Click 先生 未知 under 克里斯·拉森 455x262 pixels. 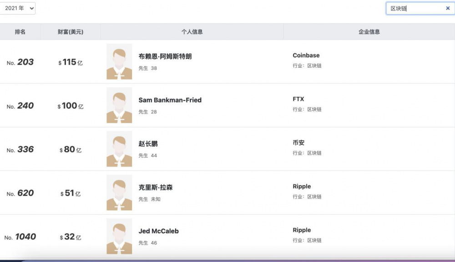click(149, 199)
